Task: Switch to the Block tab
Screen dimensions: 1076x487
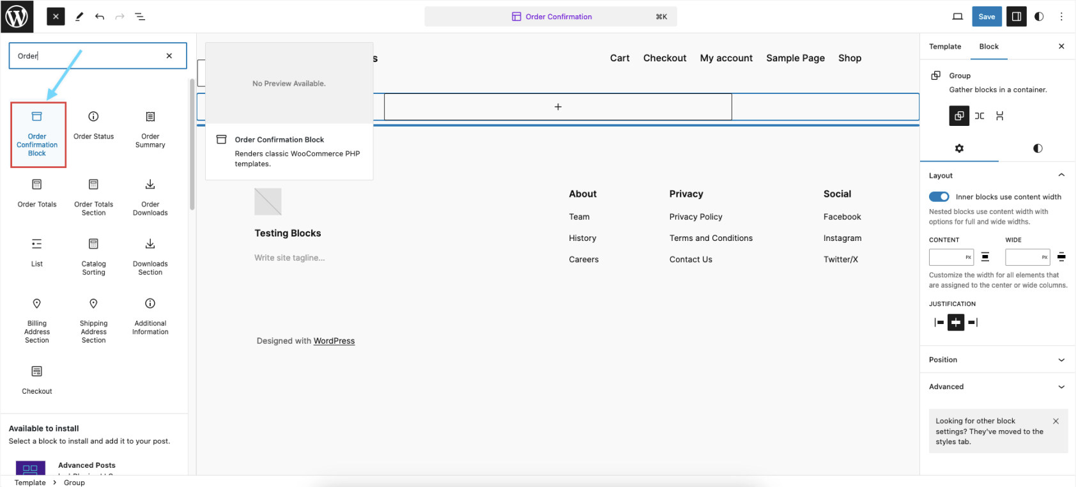Action: point(988,46)
